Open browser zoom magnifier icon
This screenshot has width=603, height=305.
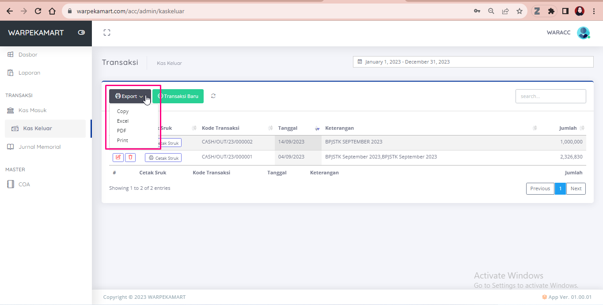[491, 11]
